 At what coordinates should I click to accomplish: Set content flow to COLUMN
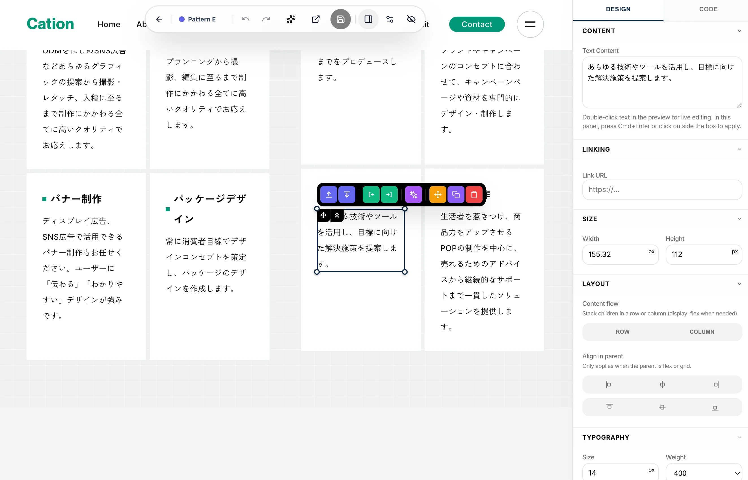click(x=702, y=332)
